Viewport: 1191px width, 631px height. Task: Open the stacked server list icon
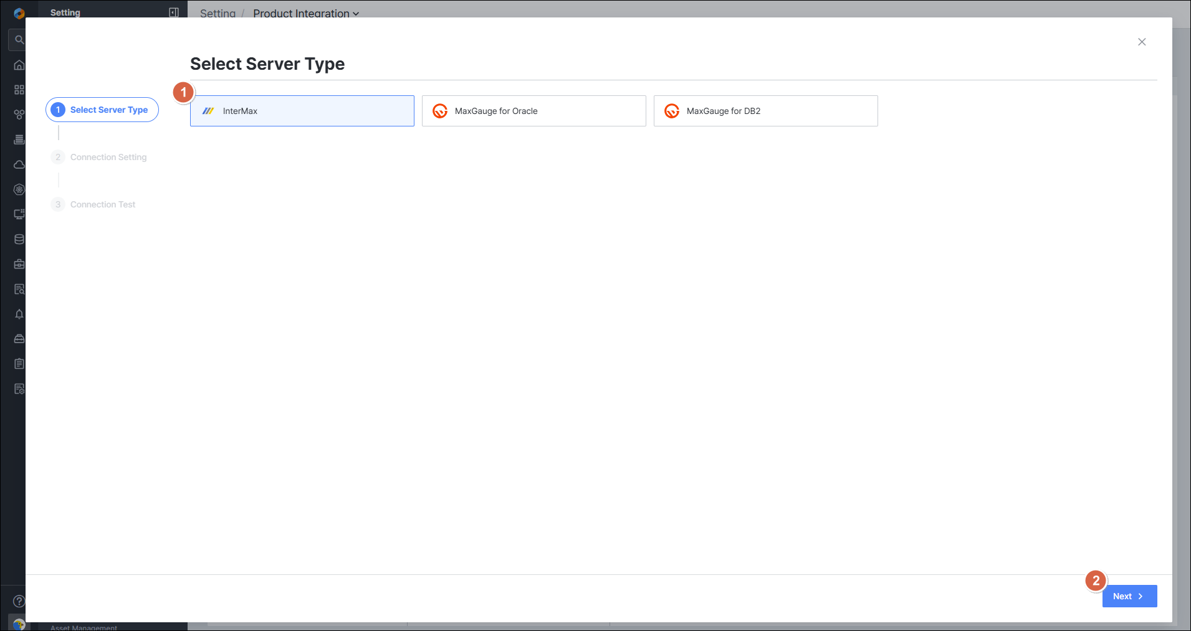pos(19,140)
